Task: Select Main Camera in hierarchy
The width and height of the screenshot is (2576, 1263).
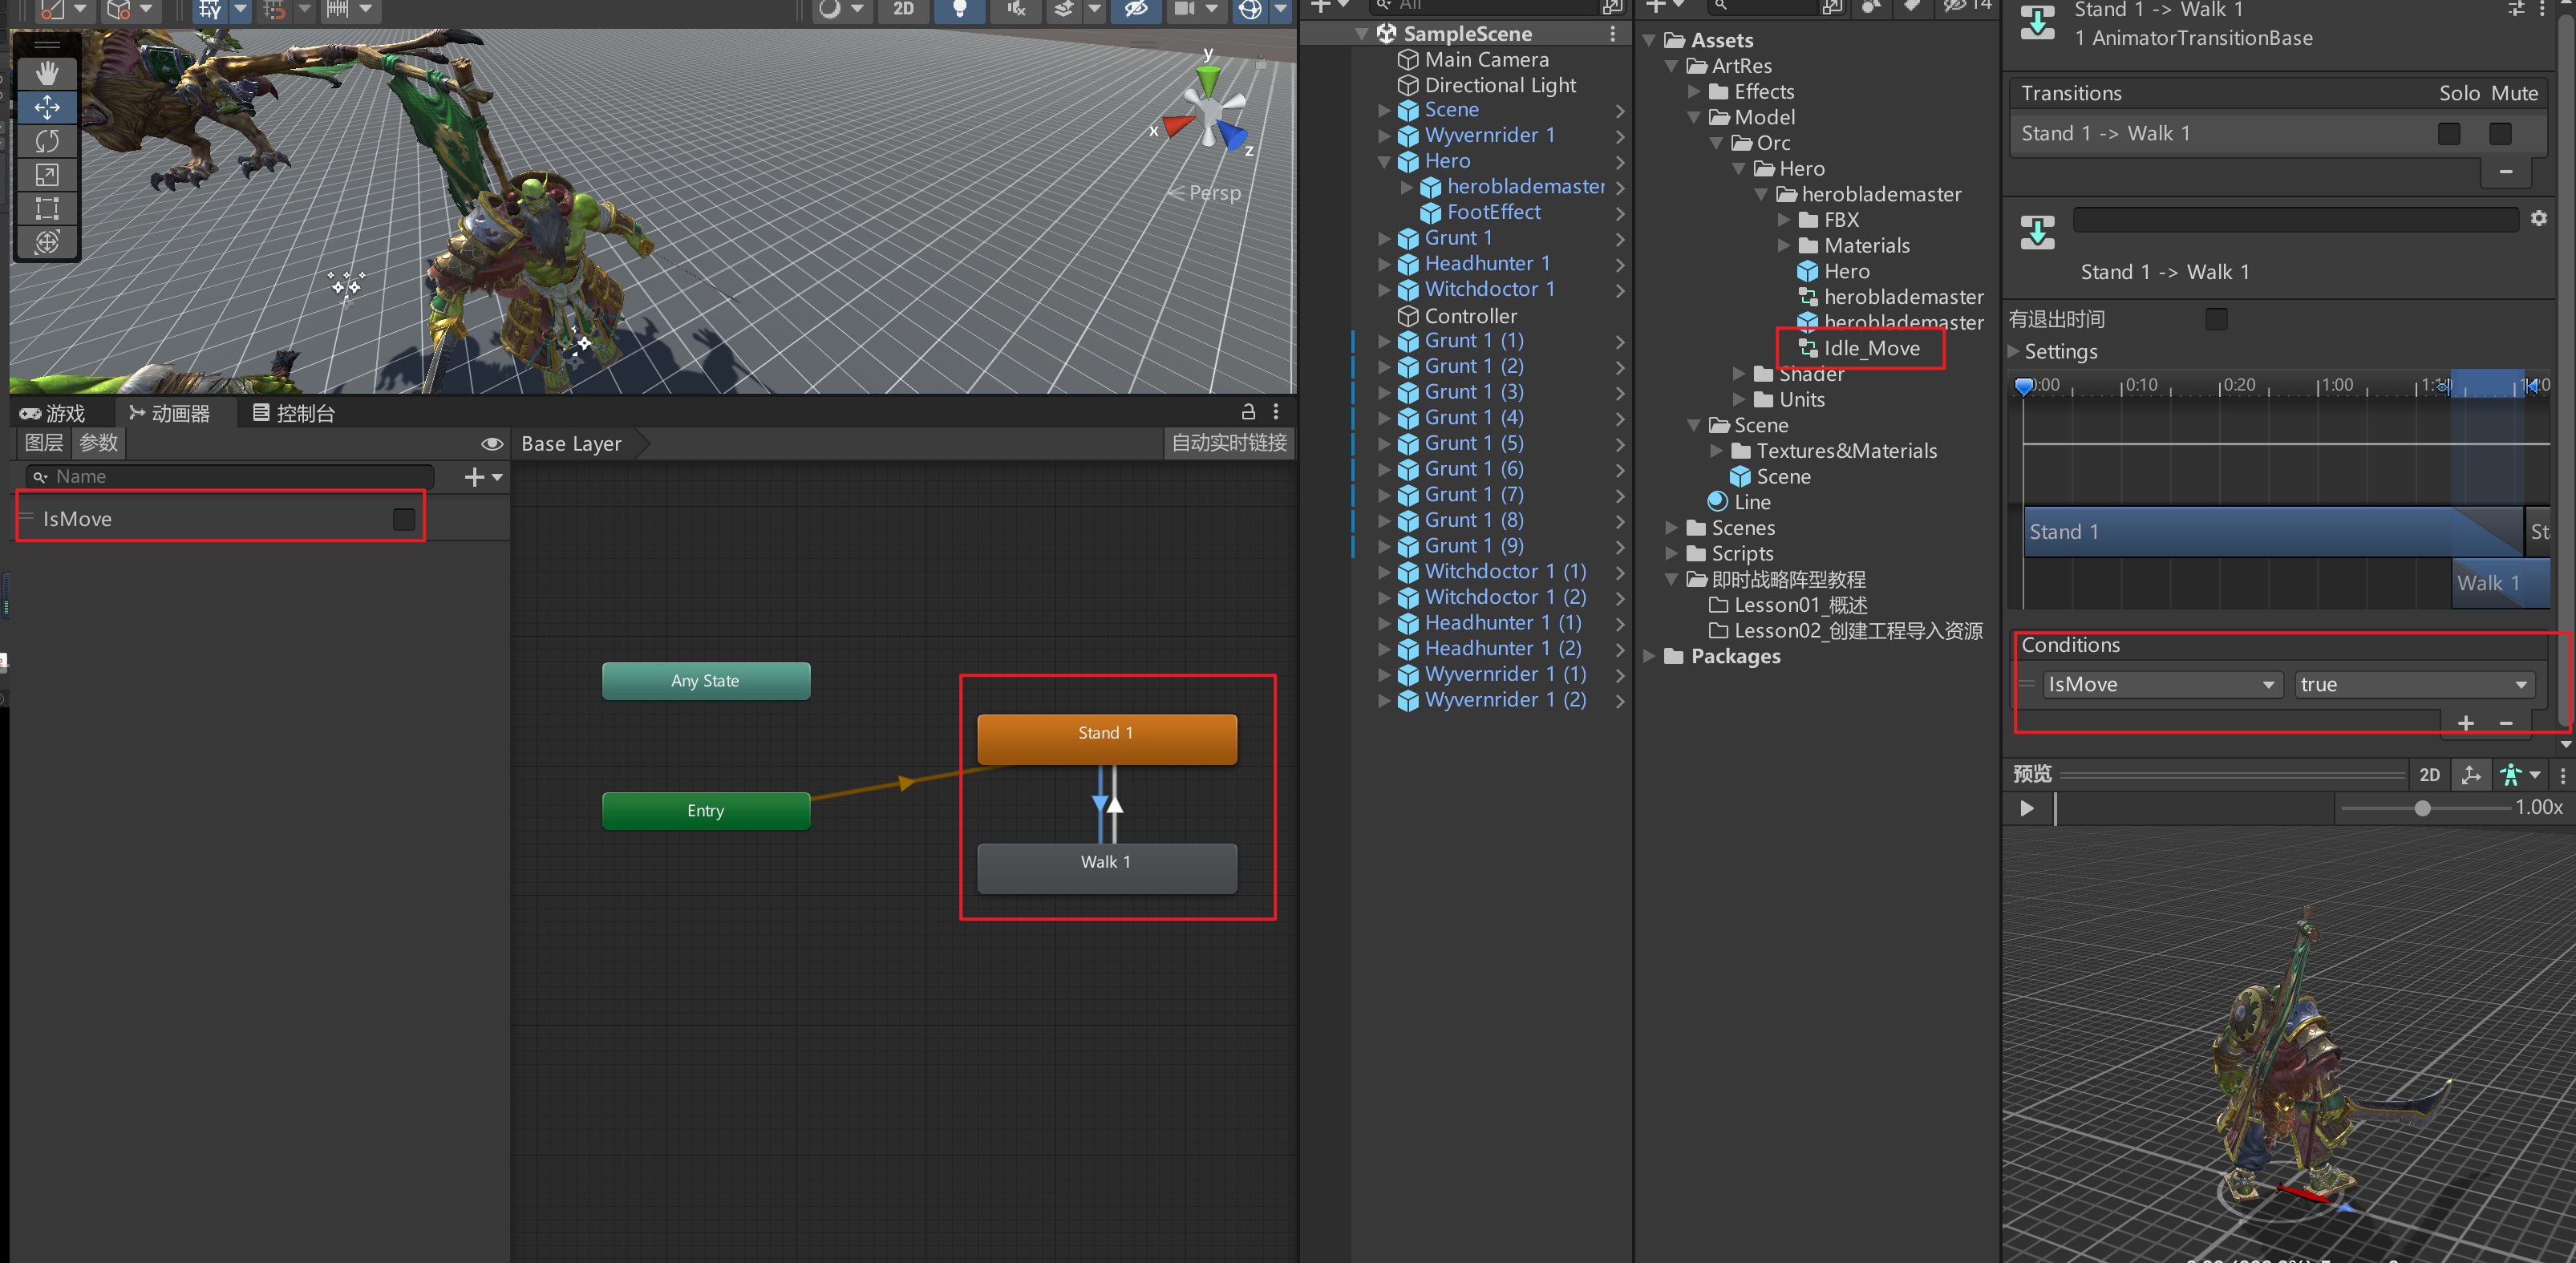Action: click(1487, 60)
